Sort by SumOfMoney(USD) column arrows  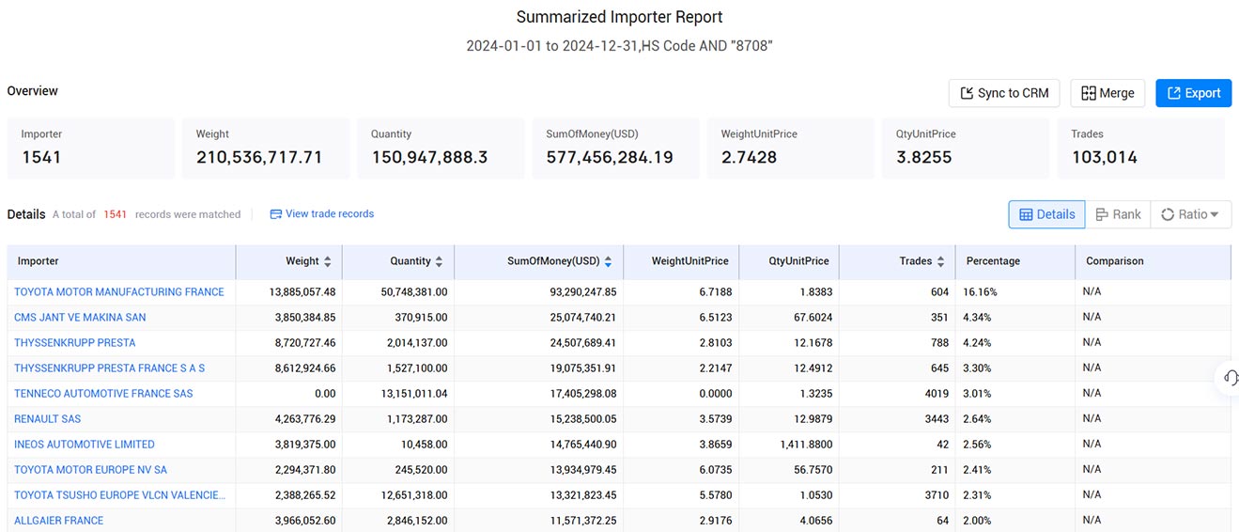tap(608, 261)
